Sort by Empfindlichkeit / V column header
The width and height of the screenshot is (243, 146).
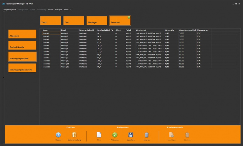105,30
